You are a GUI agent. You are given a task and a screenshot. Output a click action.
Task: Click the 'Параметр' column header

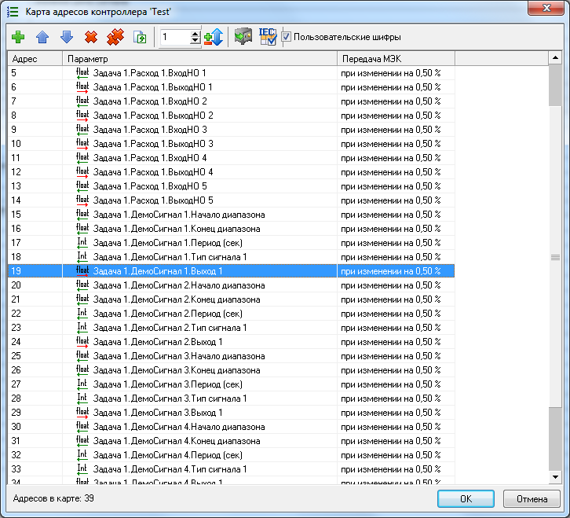click(x=199, y=59)
